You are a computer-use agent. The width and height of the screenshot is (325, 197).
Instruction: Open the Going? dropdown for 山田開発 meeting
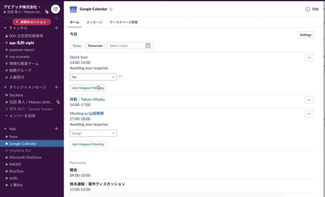[93, 133]
